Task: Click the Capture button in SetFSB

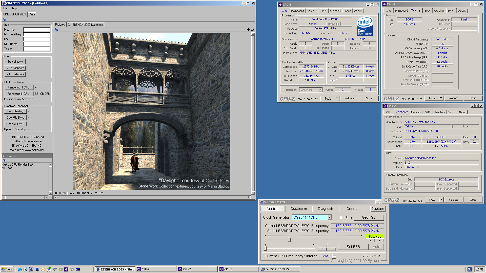Action: pos(378,209)
